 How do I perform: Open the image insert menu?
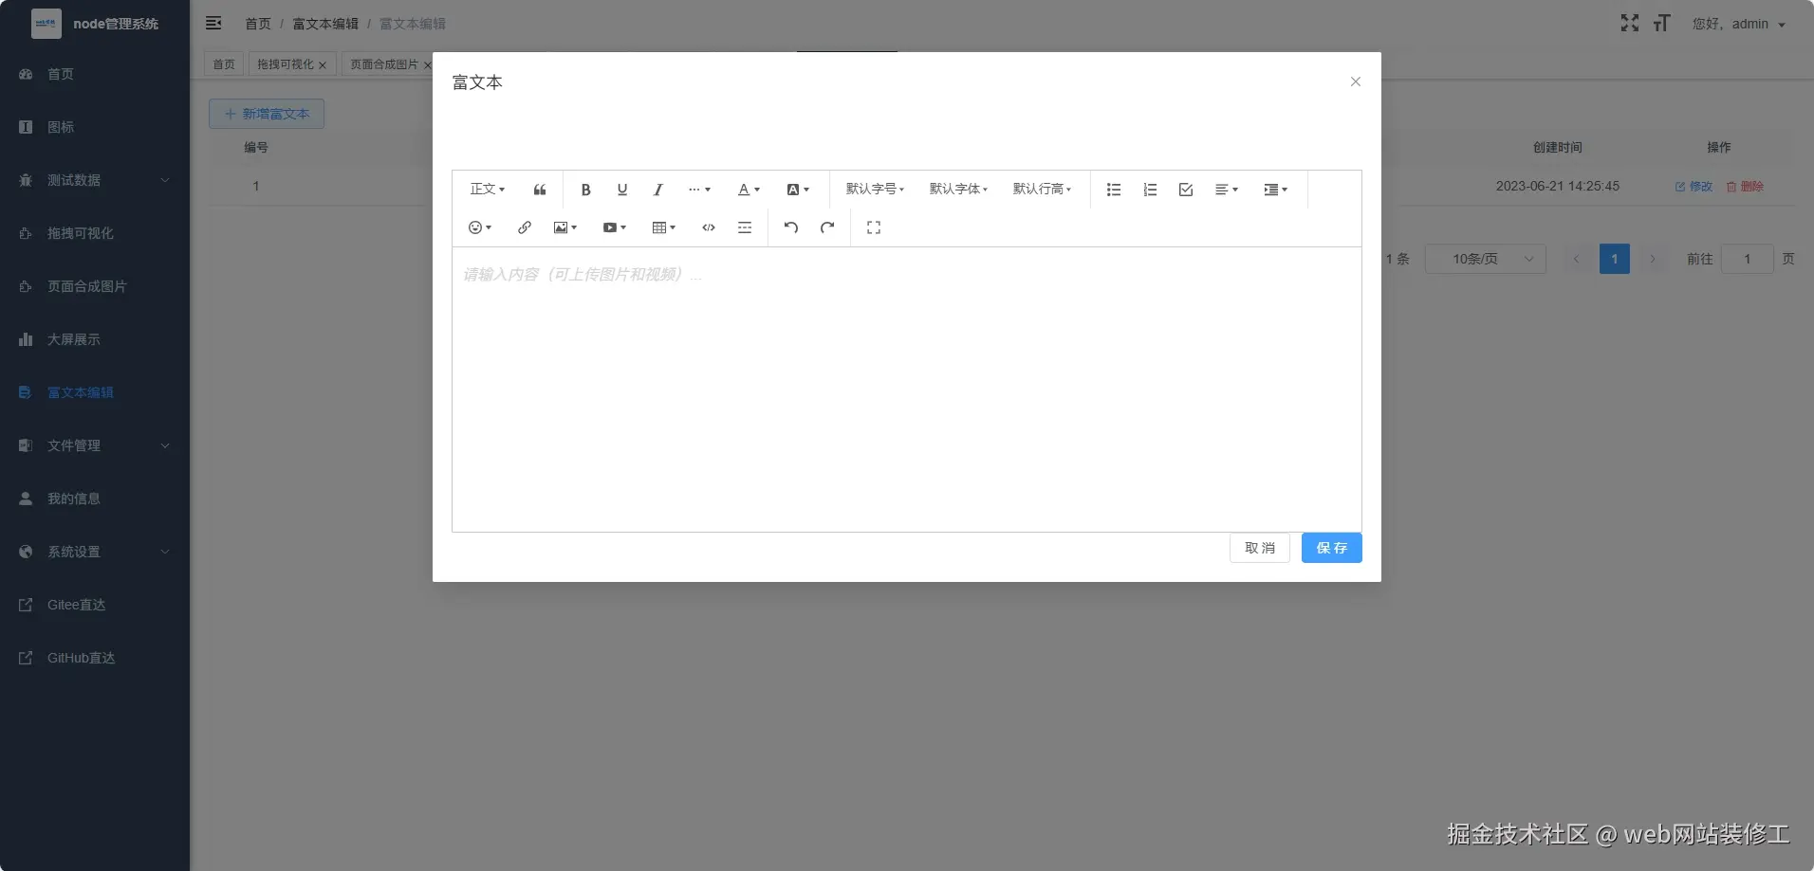(565, 227)
